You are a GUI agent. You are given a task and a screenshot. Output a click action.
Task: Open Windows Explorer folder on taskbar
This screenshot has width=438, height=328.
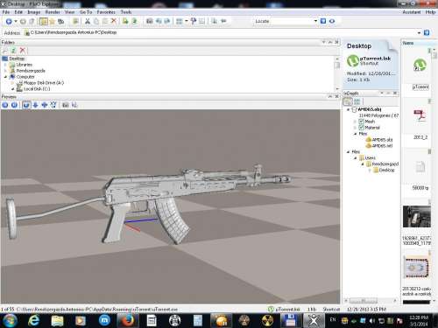(57, 321)
